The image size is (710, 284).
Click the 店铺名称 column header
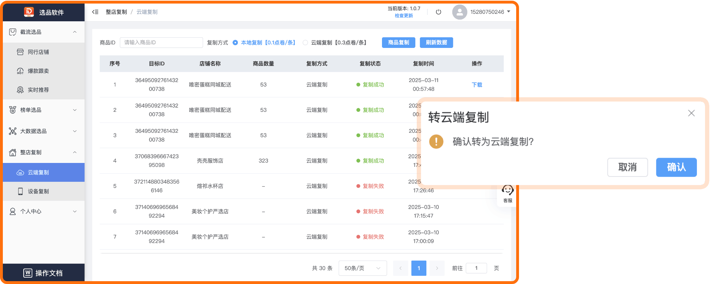210,64
